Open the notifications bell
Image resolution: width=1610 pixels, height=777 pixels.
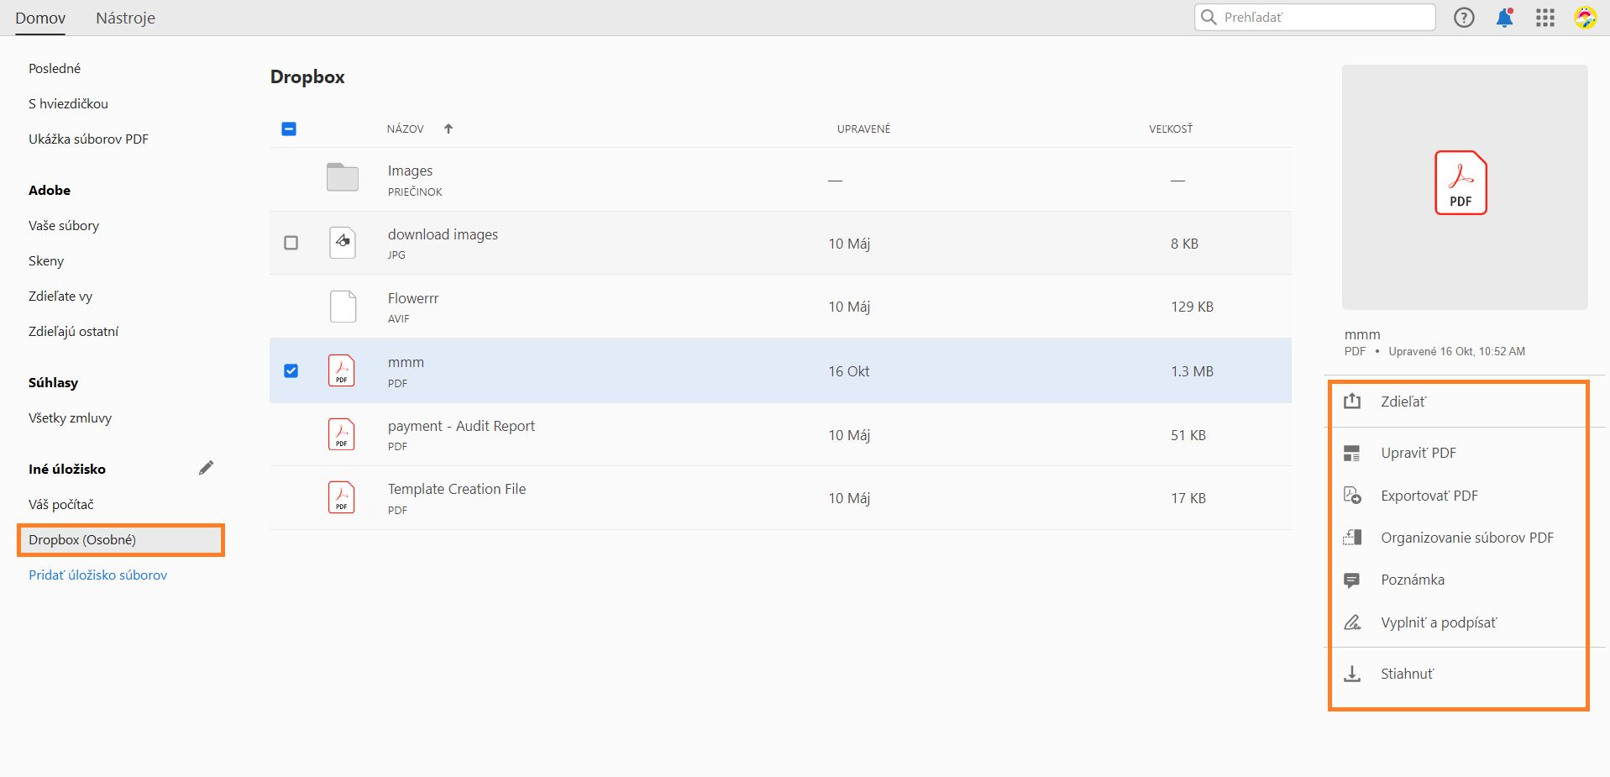pyautogui.click(x=1504, y=18)
